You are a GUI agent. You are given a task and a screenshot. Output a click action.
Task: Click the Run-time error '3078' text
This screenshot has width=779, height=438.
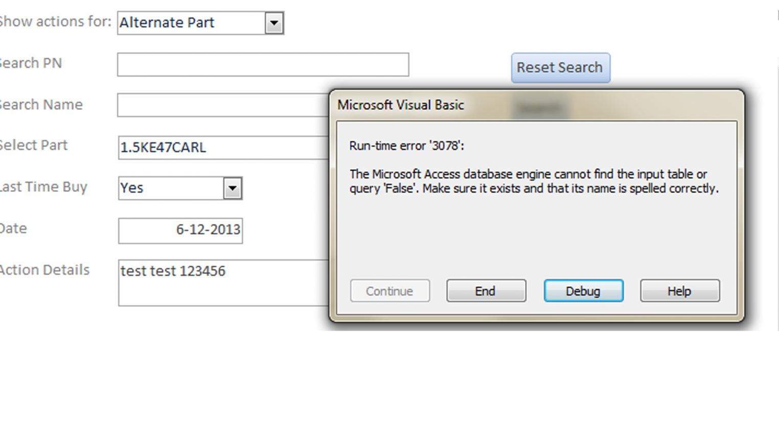406,146
